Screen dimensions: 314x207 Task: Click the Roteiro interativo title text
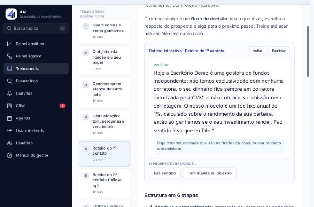[187, 51]
